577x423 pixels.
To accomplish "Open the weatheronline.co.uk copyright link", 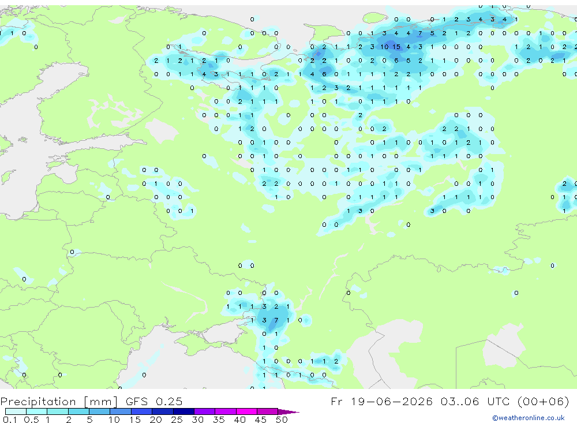I will (x=528, y=418).
